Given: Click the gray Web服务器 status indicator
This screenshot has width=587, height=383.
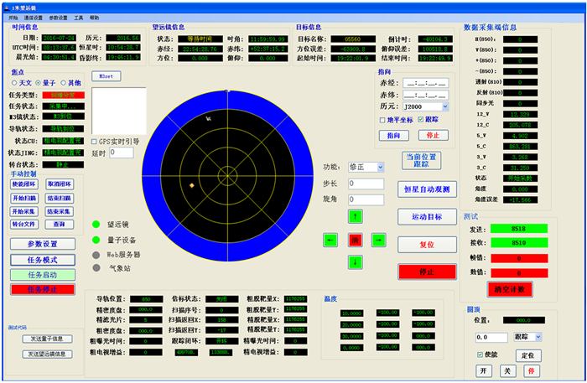Looking at the screenshot, I should (x=97, y=254).
